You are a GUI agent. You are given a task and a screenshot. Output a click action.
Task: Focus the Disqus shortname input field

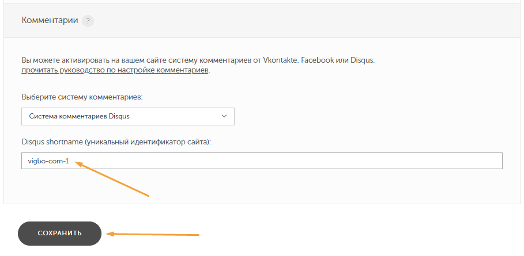click(x=262, y=161)
